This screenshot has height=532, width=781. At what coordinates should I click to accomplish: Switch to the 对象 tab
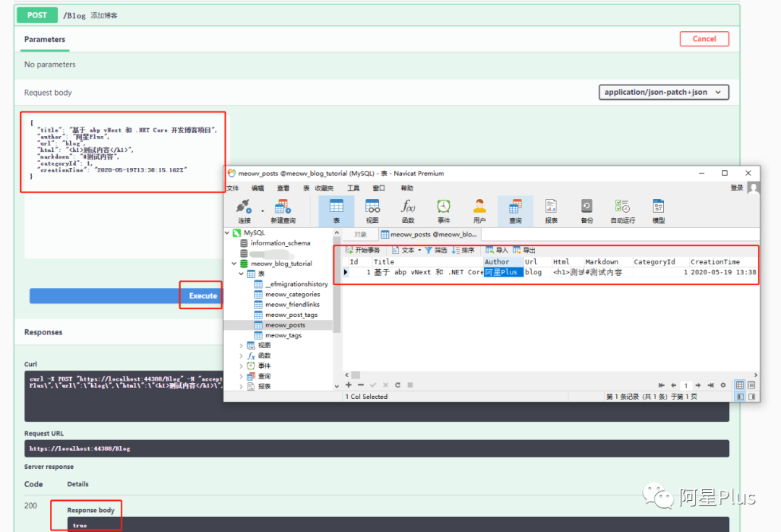[x=360, y=235]
